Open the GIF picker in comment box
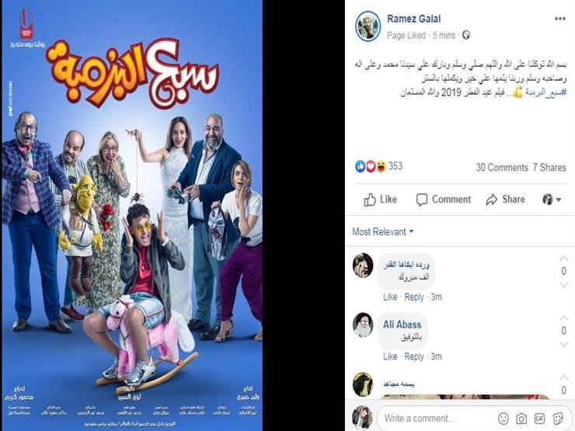 [539, 418]
